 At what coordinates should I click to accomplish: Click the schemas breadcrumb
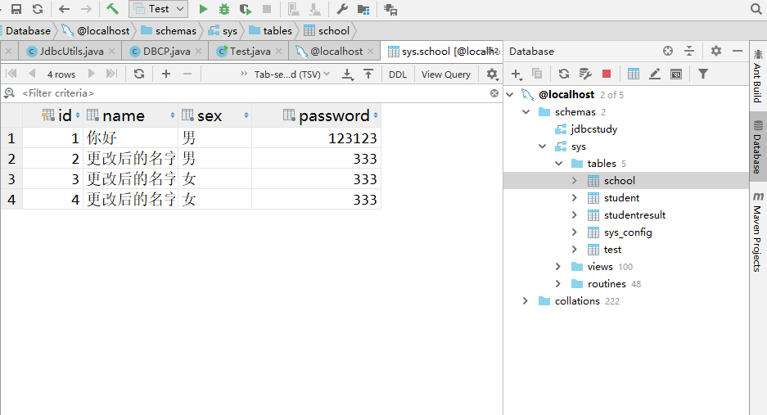pos(169,31)
